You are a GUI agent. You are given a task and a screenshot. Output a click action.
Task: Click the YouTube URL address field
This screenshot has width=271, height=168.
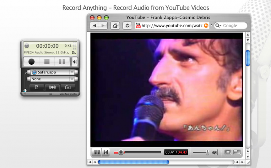[x=172, y=26]
